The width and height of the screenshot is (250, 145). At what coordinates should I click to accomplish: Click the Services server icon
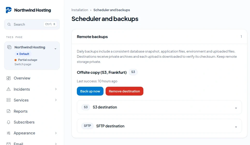coord(9,100)
